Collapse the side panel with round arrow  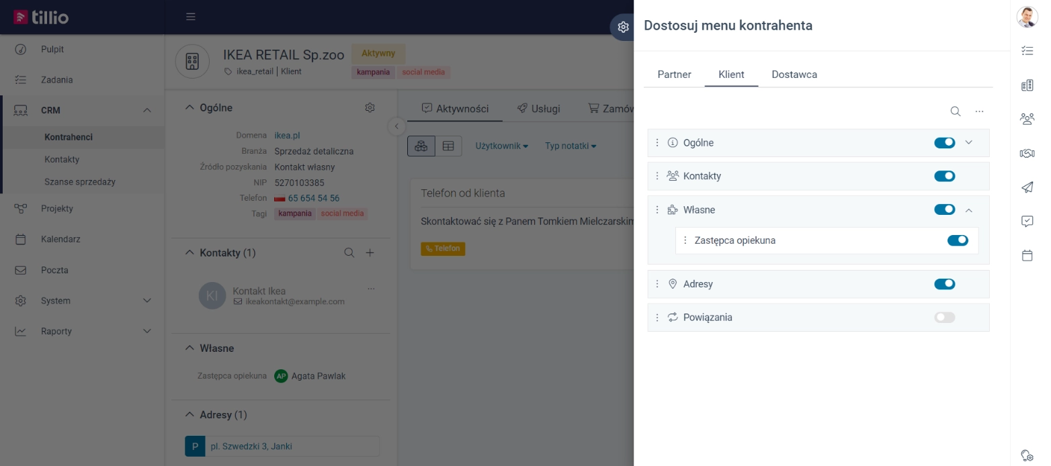396,126
